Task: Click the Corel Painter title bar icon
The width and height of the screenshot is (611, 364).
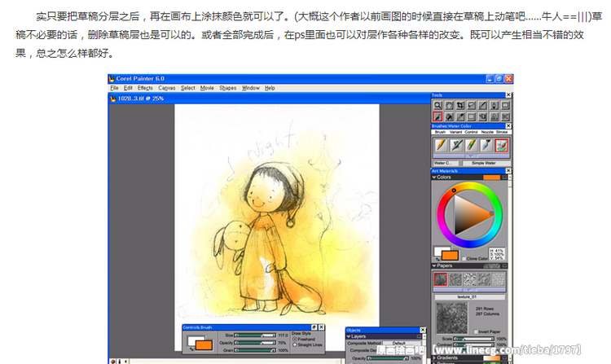Action: [x=112, y=79]
